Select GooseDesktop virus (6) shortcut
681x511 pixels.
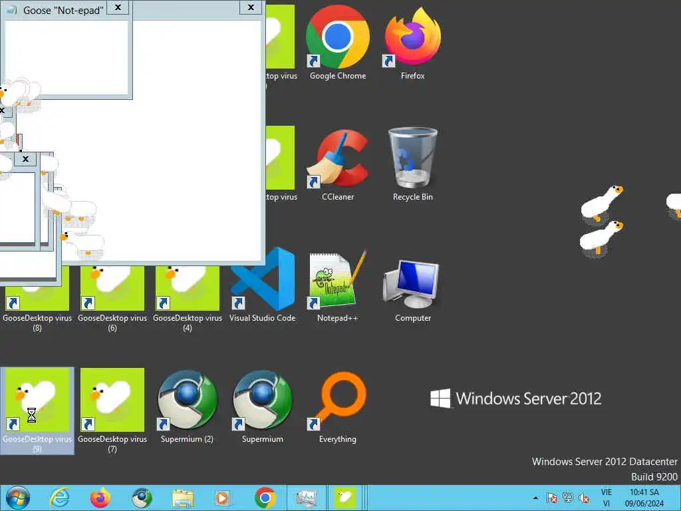112,300
